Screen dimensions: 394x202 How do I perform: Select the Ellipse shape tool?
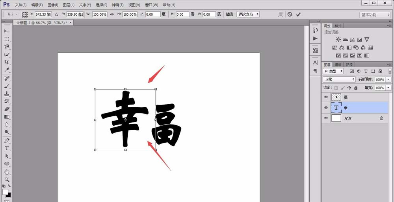pos(7,163)
